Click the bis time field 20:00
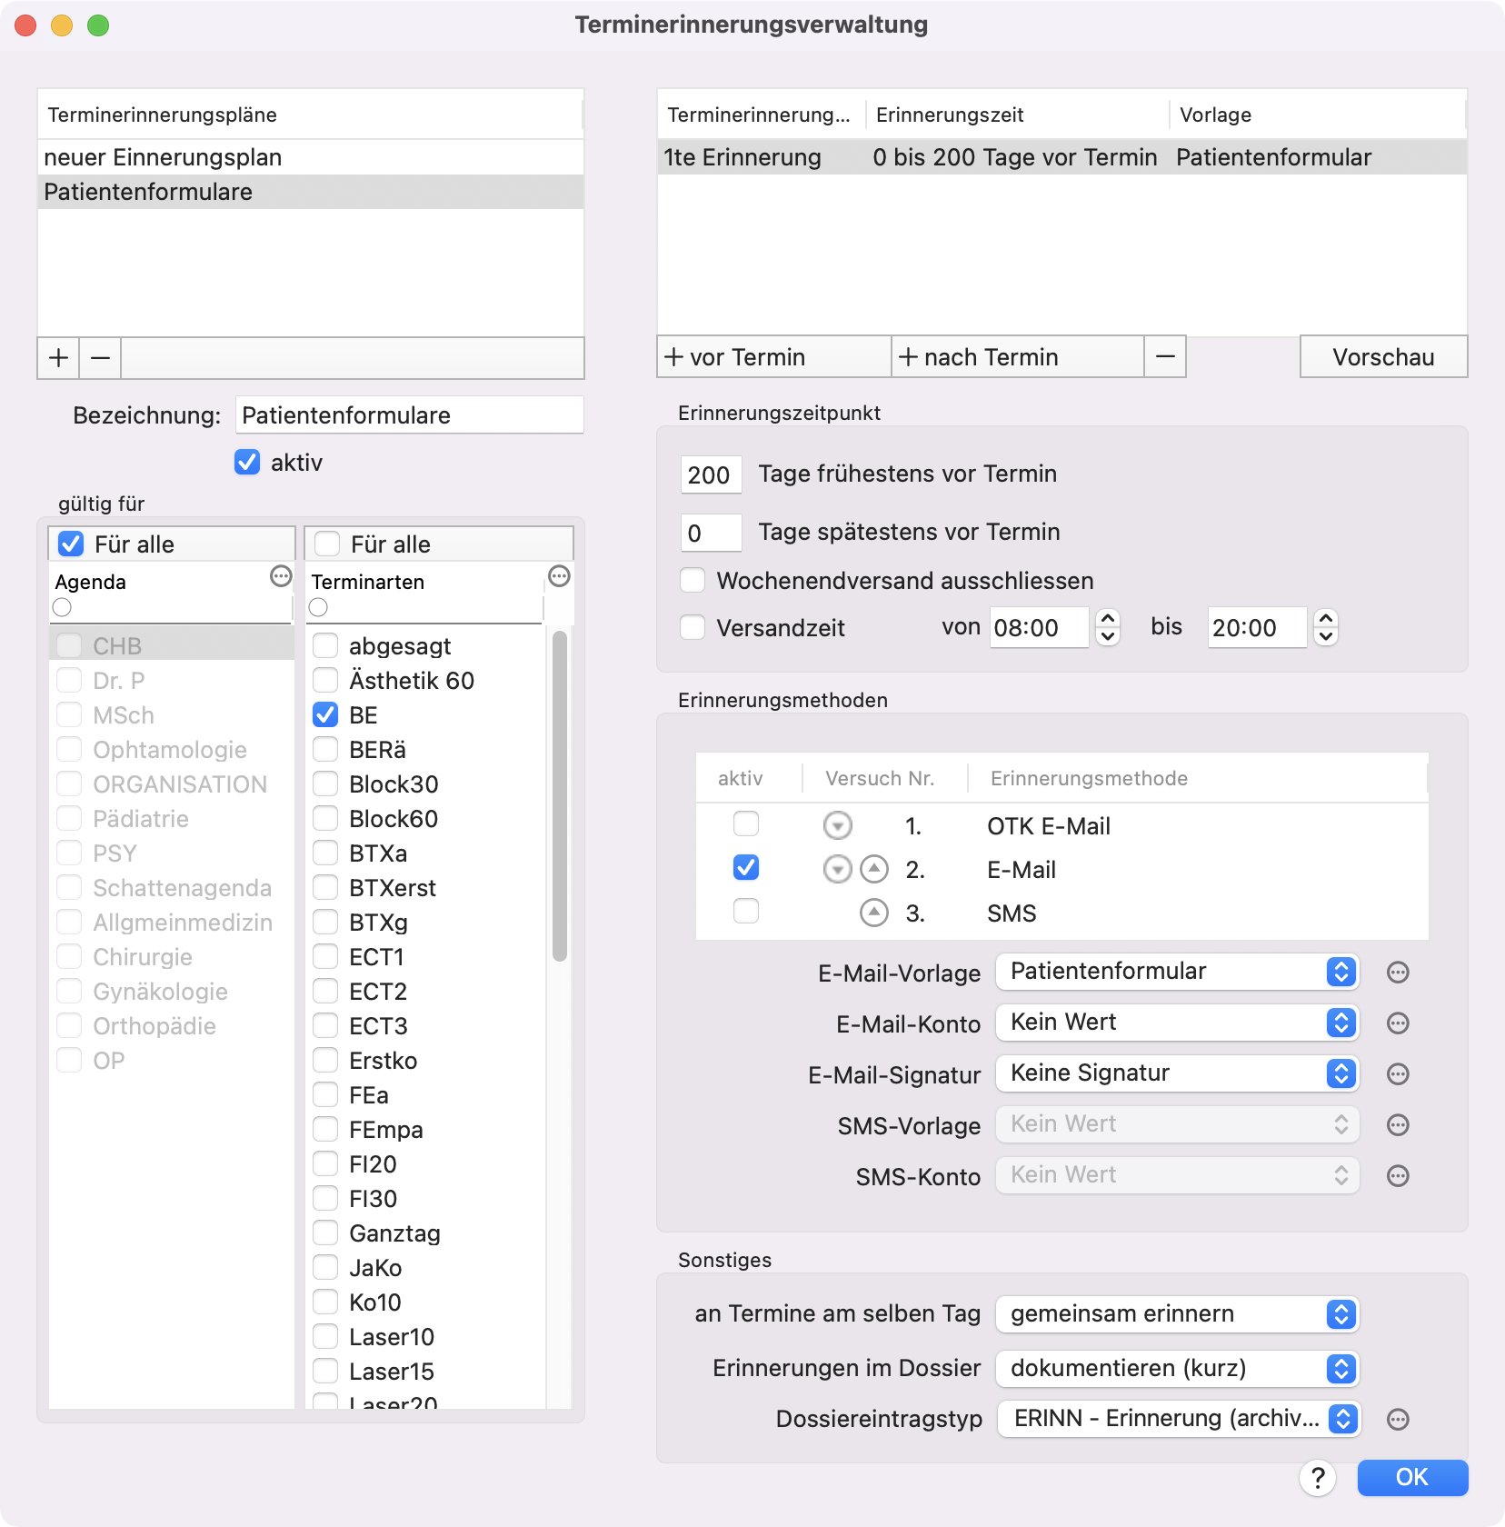 [1257, 627]
